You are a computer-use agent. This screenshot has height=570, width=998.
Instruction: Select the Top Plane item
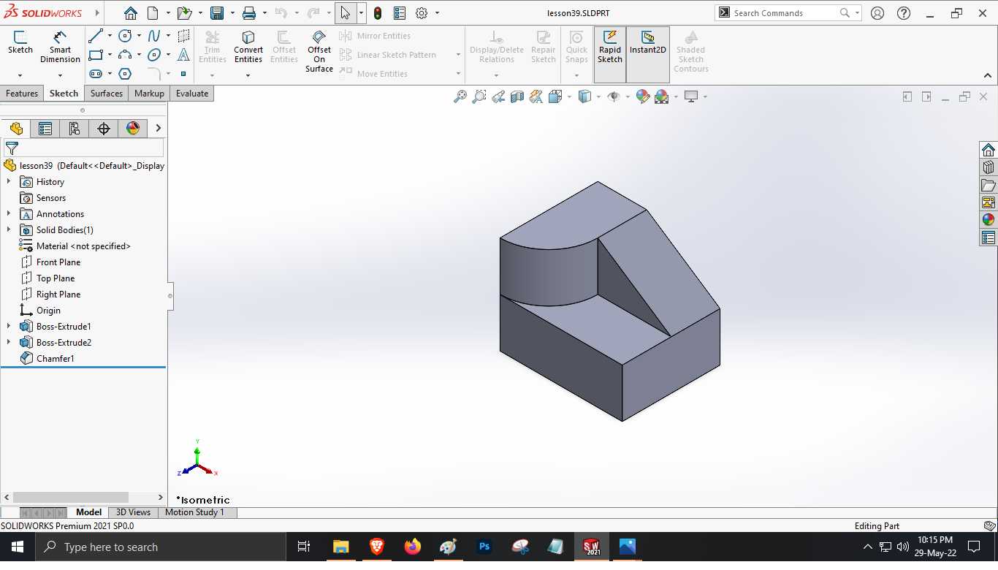(x=56, y=278)
